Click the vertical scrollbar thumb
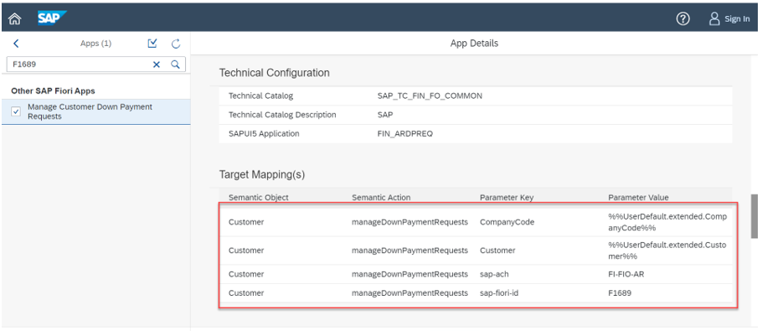This screenshot has width=762, height=331. pos(754,216)
